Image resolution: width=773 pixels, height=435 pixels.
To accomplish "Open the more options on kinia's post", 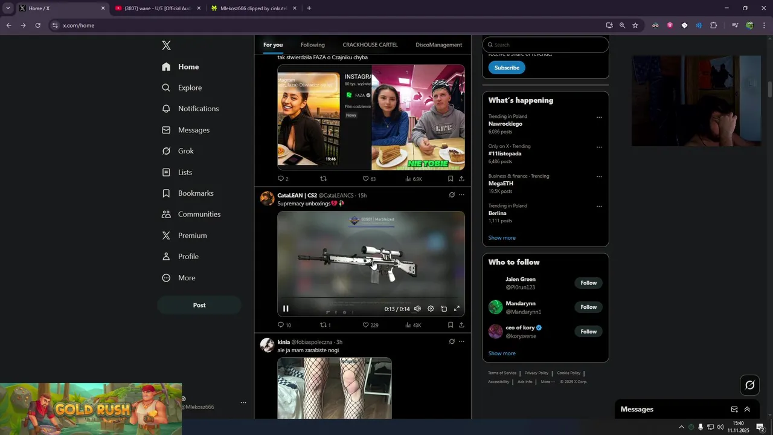I will (x=461, y=341).
